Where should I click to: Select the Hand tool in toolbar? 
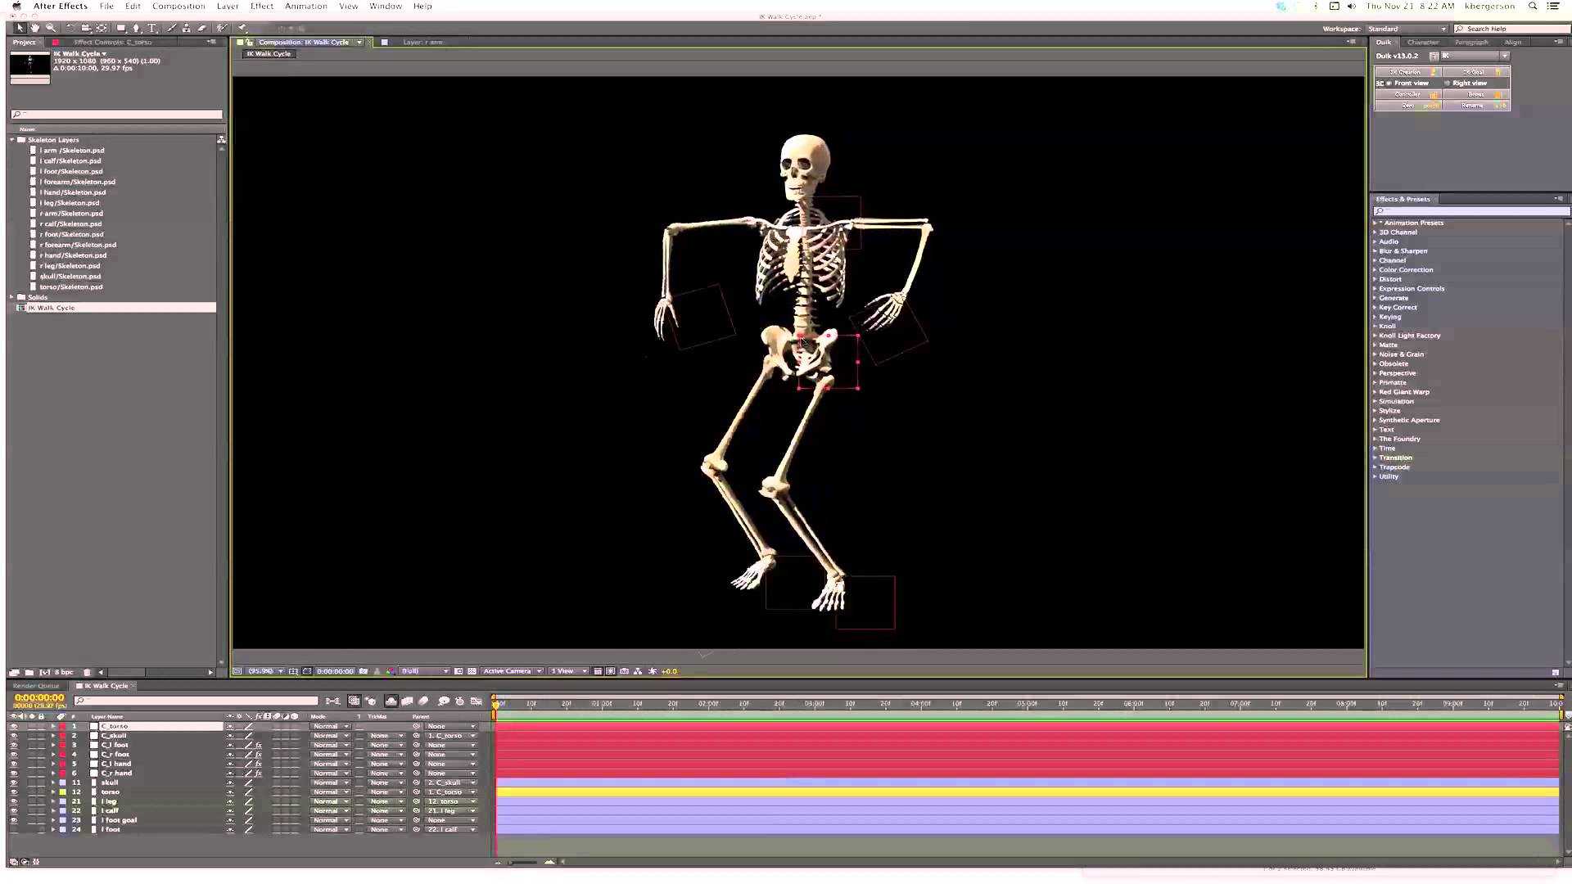point(35,28)
